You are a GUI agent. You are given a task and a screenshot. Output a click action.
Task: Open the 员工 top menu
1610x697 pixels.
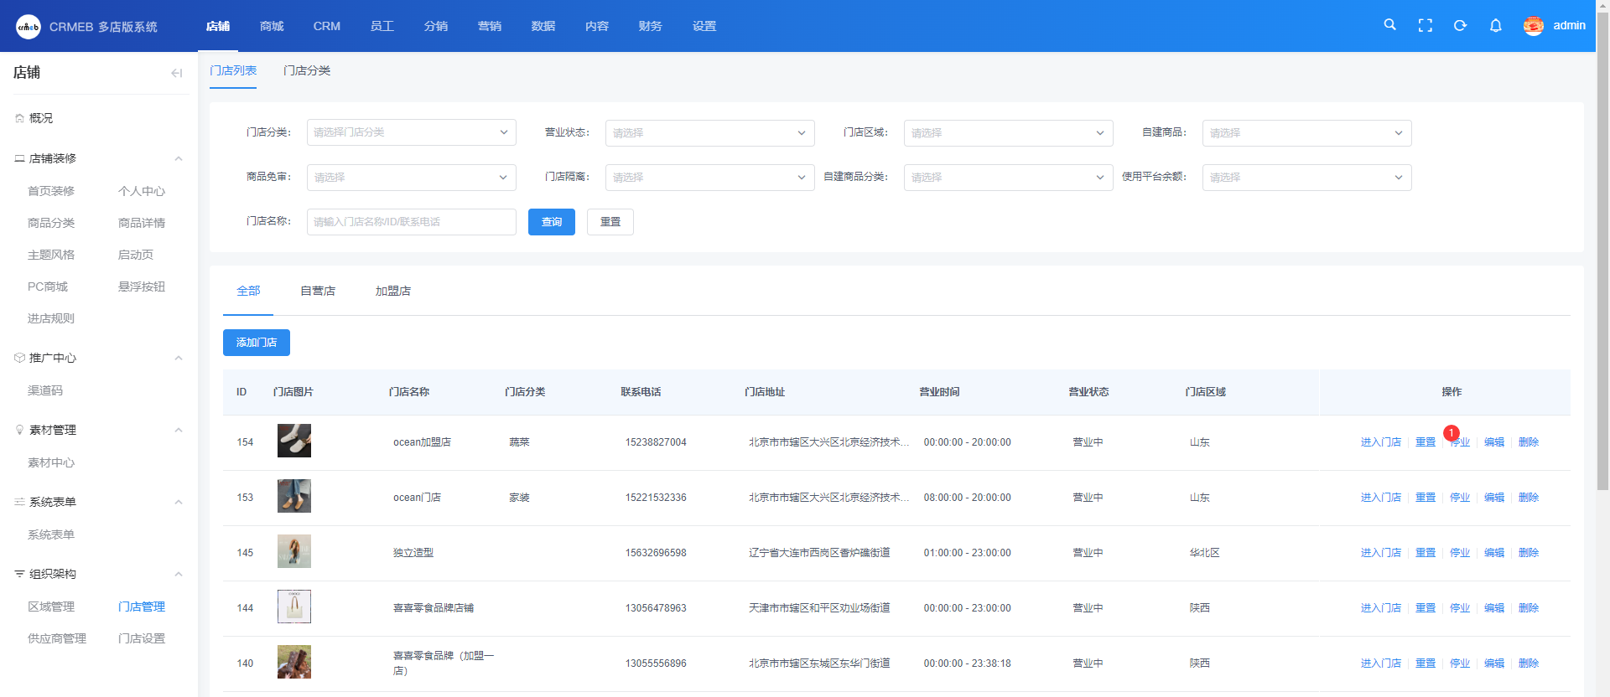tap(382, 26)
